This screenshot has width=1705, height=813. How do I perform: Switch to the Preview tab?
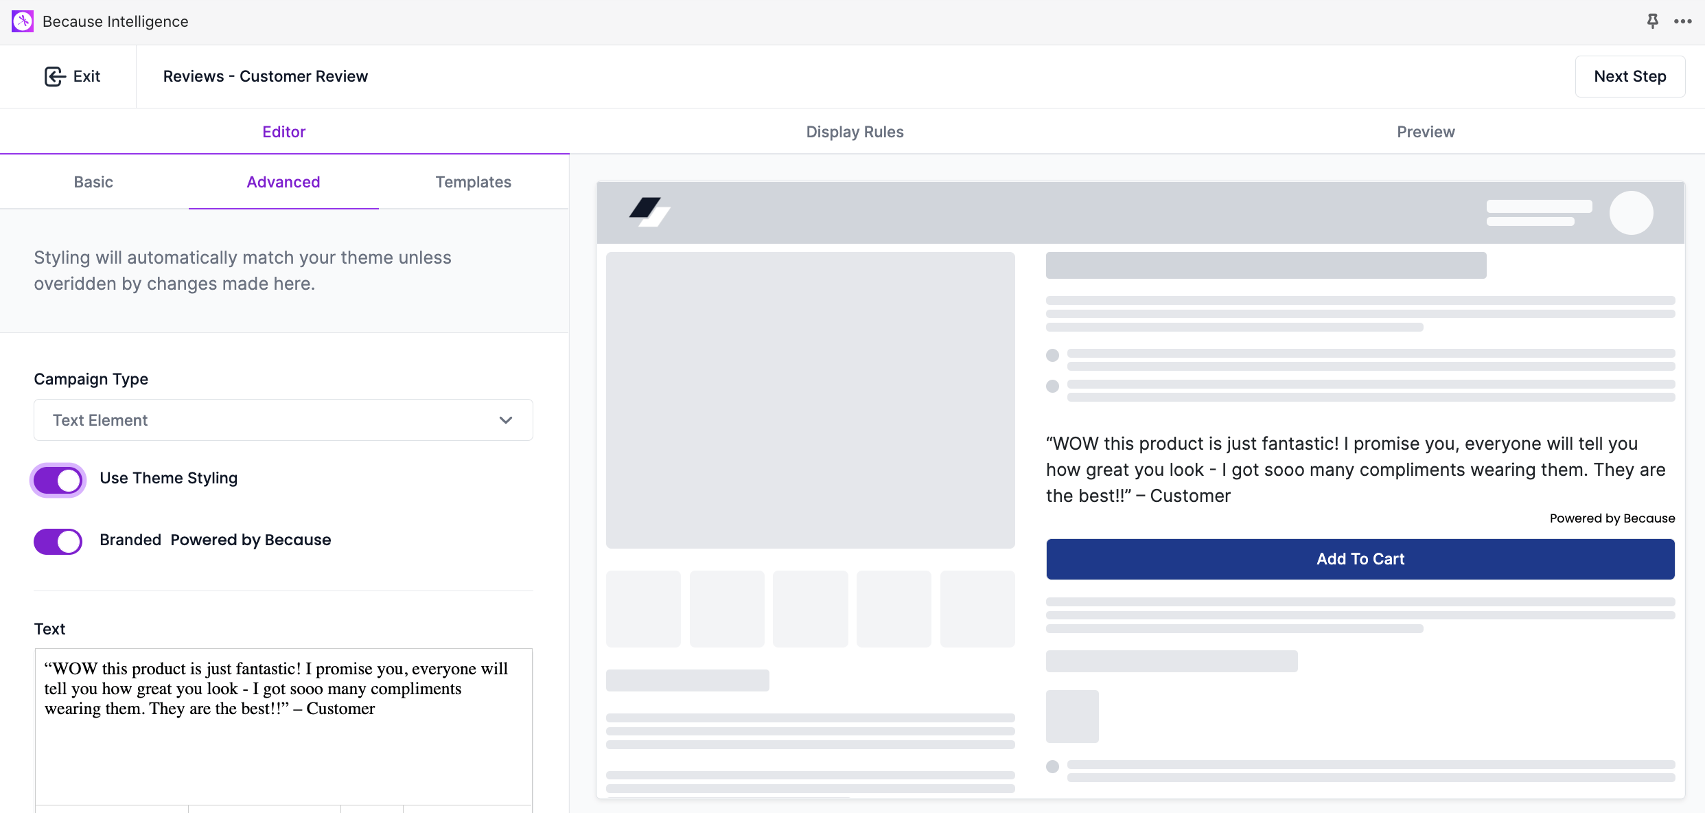[1426, 132]
